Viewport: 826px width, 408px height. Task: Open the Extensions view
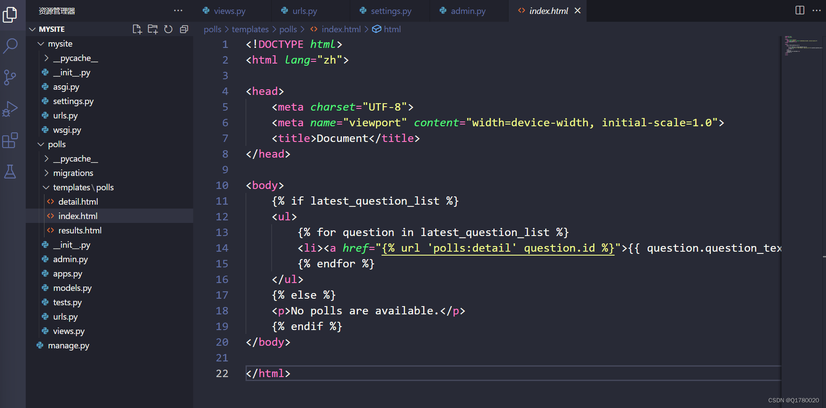coord(10,140)
